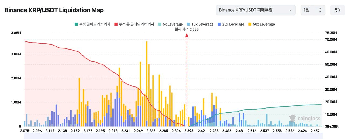The height and width of the screenshot is (139, 345).
Task: Click the green 누적 공매도 legend swatch
Action: coord(76,24)
